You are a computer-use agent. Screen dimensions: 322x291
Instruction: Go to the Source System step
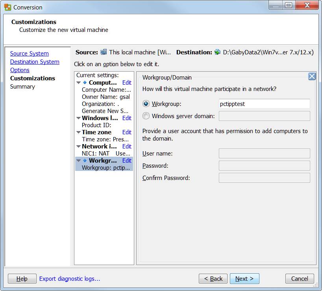[30, 54]
